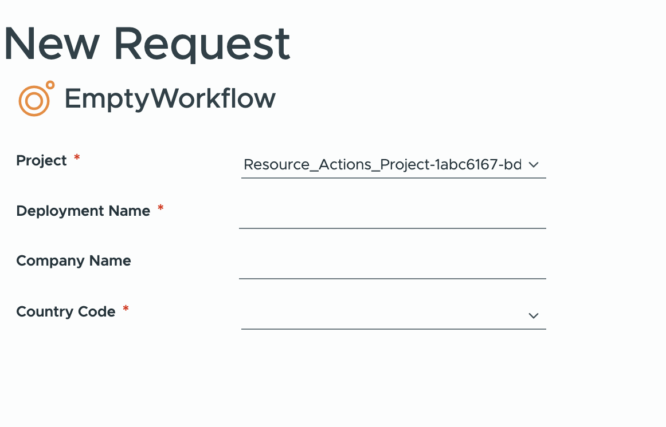
Task: Click the red asterisk beside Project
Action: click(77, 158)
